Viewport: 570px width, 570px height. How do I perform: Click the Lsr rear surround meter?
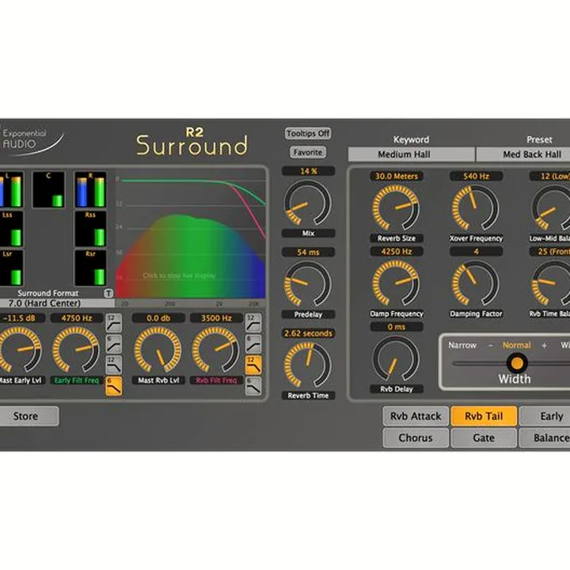click(11, 268)
